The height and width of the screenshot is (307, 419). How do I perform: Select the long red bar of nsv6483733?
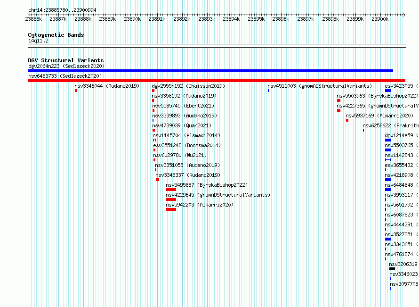(217, 81)
